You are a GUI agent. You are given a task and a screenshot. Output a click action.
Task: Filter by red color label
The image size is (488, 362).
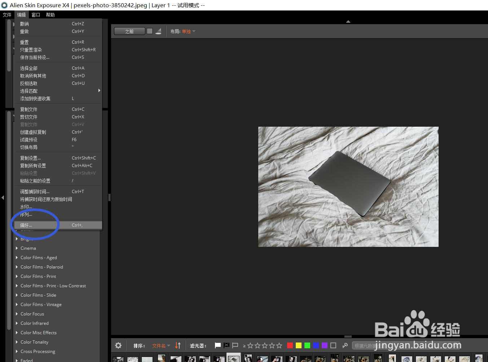(290, 345)
